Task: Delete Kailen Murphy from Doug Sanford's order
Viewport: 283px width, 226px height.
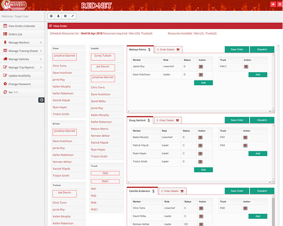Action: [x=201, y=137]
